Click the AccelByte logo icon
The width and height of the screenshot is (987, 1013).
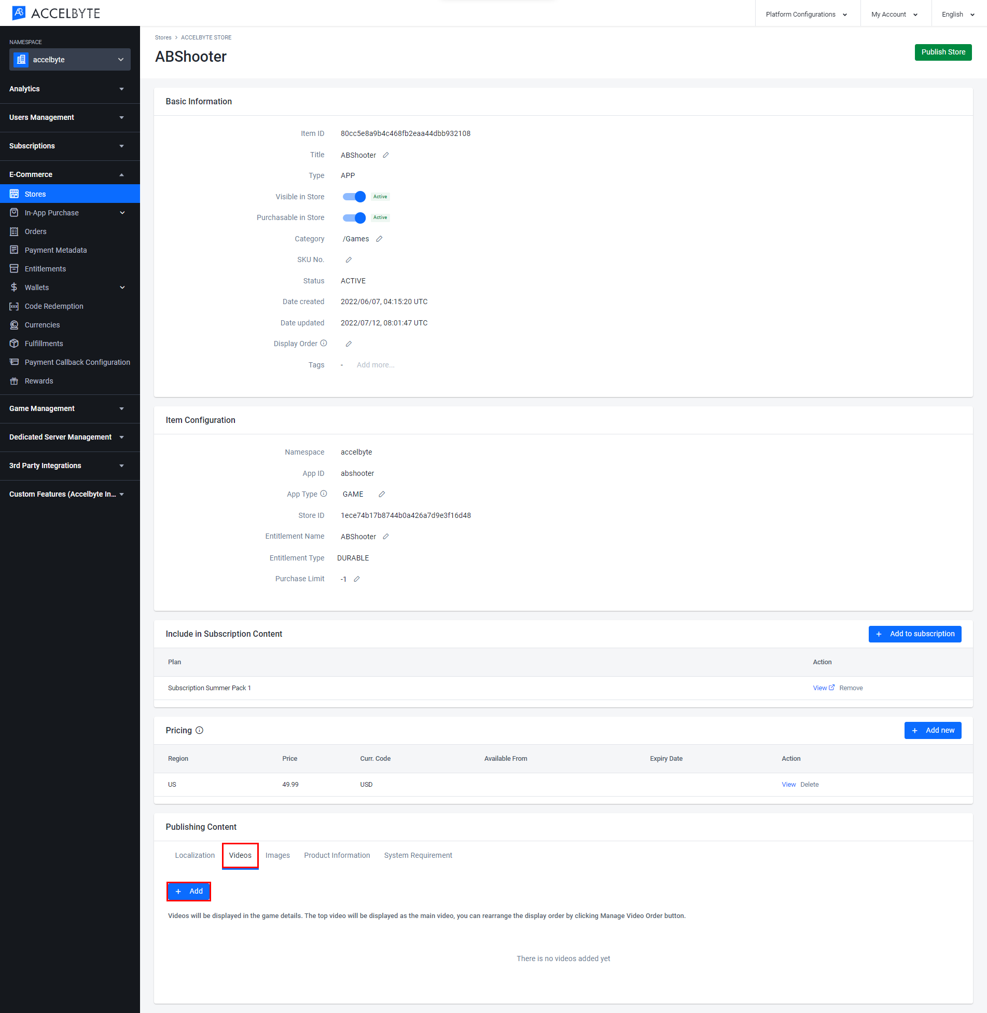(x=19, y=13)
